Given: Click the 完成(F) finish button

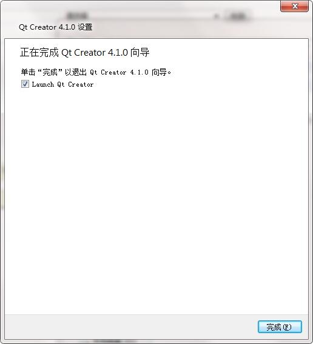Looking at the screenshot, I should coord(280,327).
